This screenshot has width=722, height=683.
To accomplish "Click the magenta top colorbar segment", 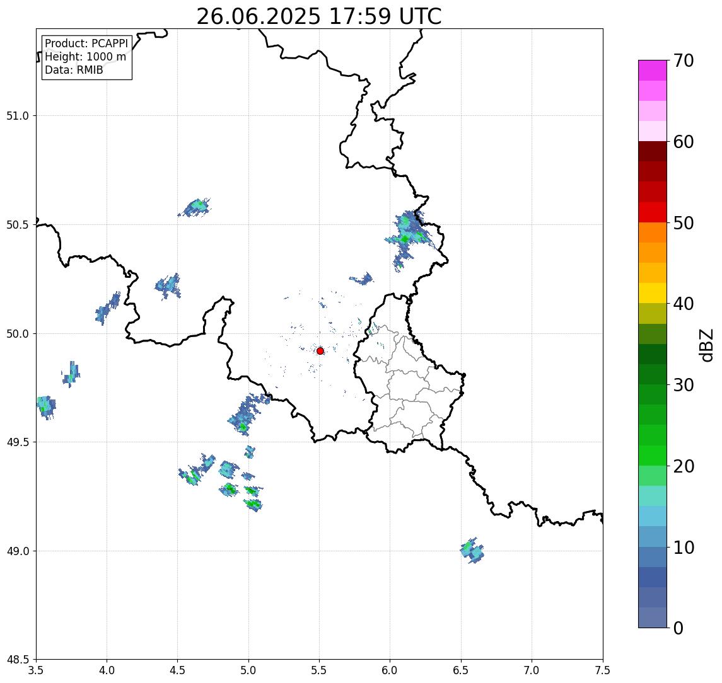I will tap(653, 71).
